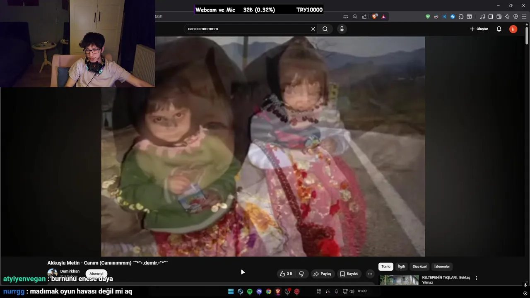This screenshot has width=530, height=298.
Task: Open Brave browser from the taskbar
Action: pyautogui.click(x=278, y=291)
